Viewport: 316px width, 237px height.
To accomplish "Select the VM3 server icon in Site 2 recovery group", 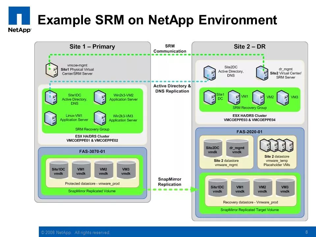I will pyautogui.click(x=283, y=98).
